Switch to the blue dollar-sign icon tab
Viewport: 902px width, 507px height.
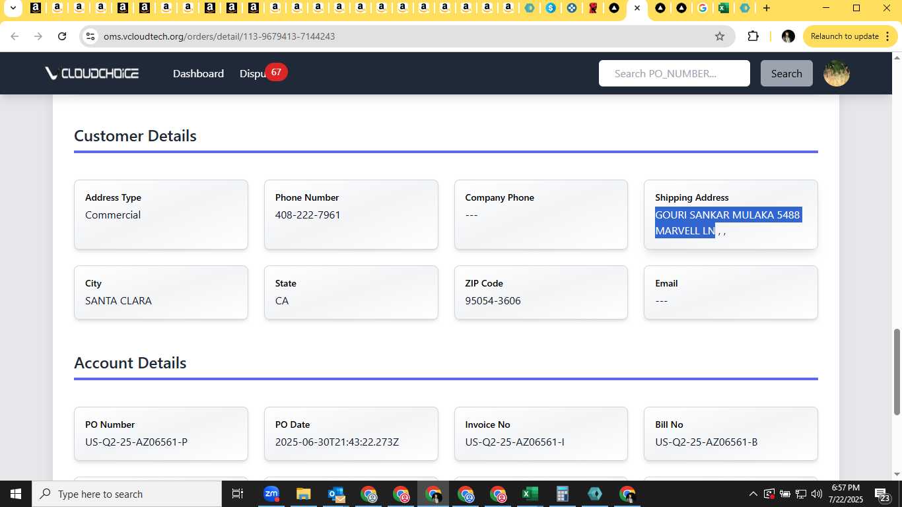point(550,8)
